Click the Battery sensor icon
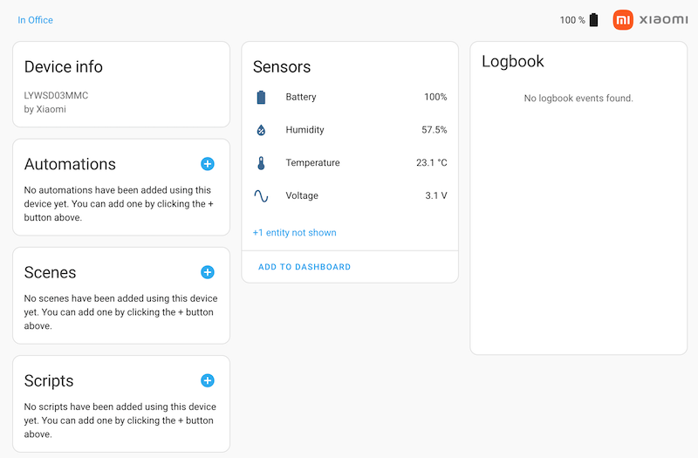The image size is (698, 458). tap(261, 97)
